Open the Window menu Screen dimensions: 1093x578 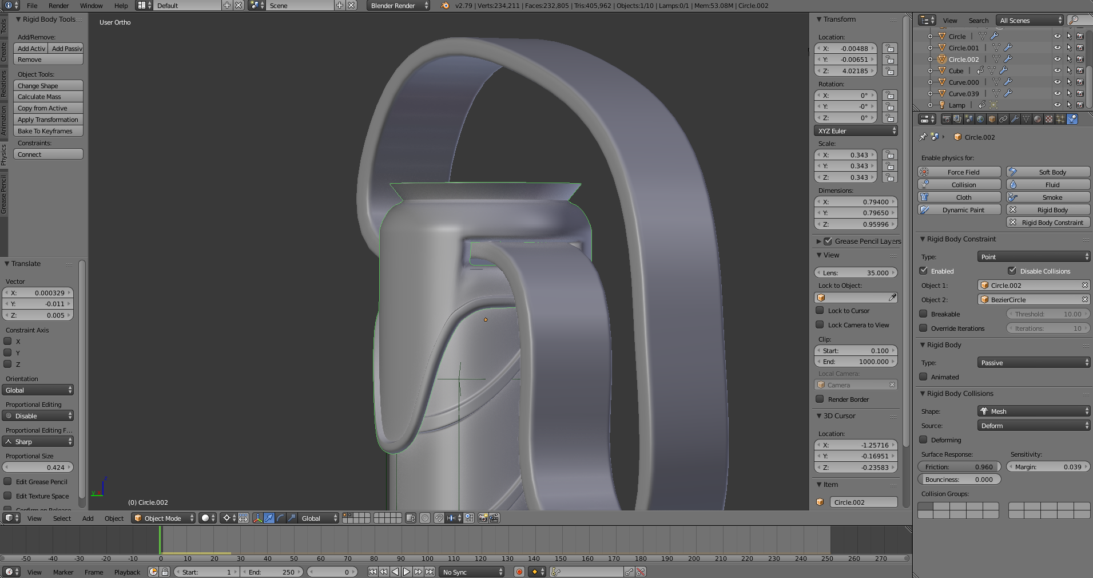pos(91,6)
